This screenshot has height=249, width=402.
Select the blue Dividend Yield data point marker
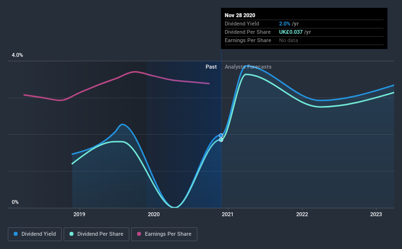pos(221,136)
